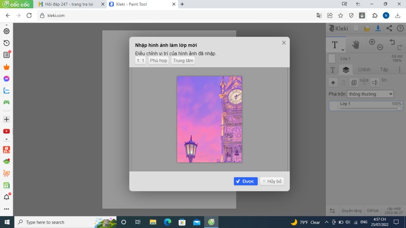Image resolution: width=406 pixels, height=228 pixels.
Task: Open games controller sidebar icon
Action: tap(6, 103)
